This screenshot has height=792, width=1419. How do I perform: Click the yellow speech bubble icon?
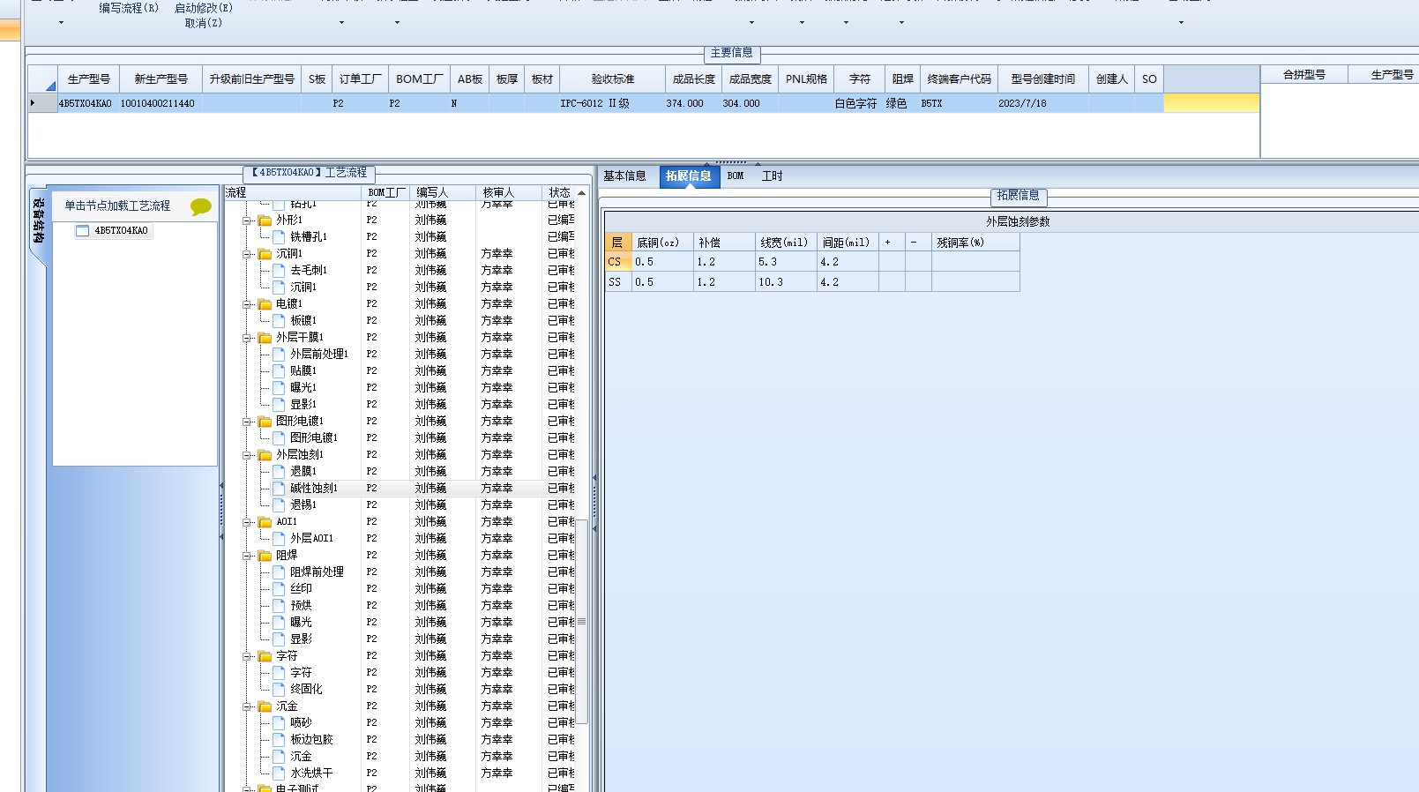[x=200, y=206]
